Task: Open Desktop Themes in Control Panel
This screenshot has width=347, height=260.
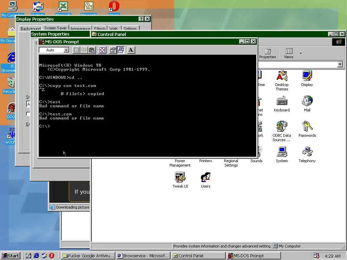Action: (282, 81)
